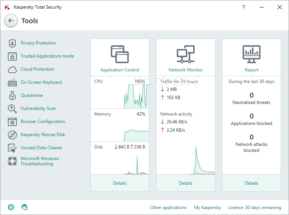Open the Quarantine link
The height and width of the screenshot is (215, 289).
tap(31, 95)
